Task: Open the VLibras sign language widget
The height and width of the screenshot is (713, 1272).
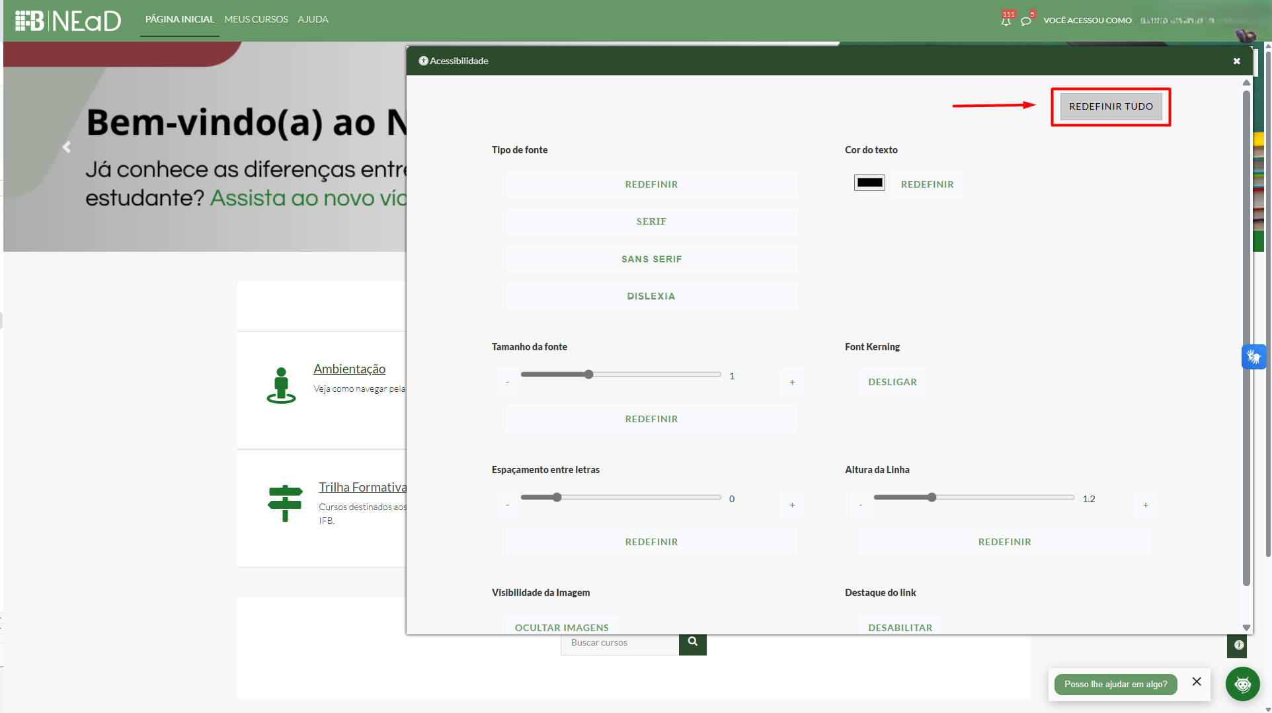Action: [1253, 357]
